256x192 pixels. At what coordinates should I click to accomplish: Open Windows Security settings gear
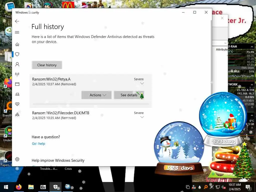click(x=17, y=159)
